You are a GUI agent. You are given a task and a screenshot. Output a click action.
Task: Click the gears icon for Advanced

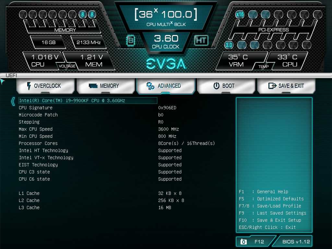(150, 86)
